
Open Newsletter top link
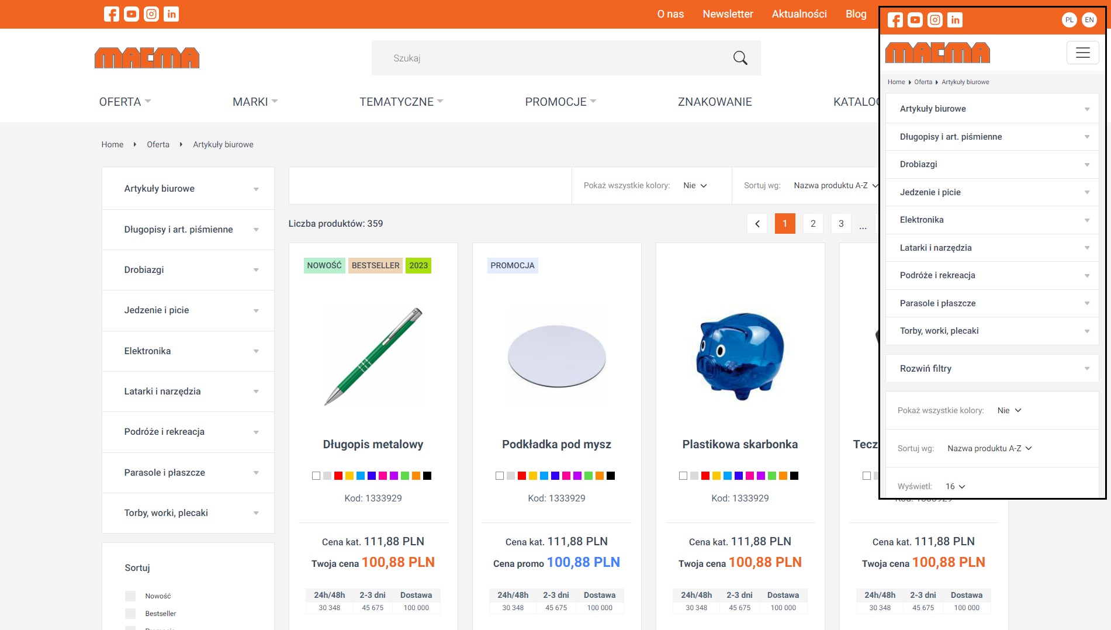[728, 14]
